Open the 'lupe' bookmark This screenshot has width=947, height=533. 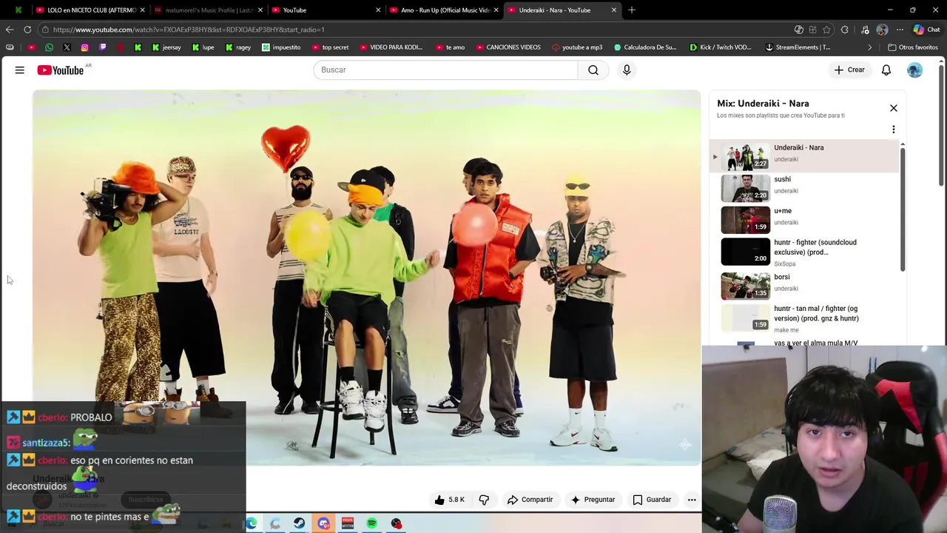203,47
